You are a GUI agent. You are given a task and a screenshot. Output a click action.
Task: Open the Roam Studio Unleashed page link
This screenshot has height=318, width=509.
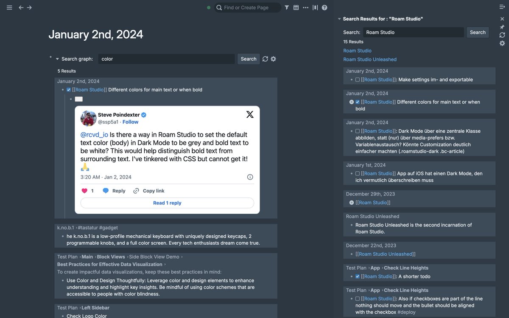pyautogui.click(x=370, y=60)
